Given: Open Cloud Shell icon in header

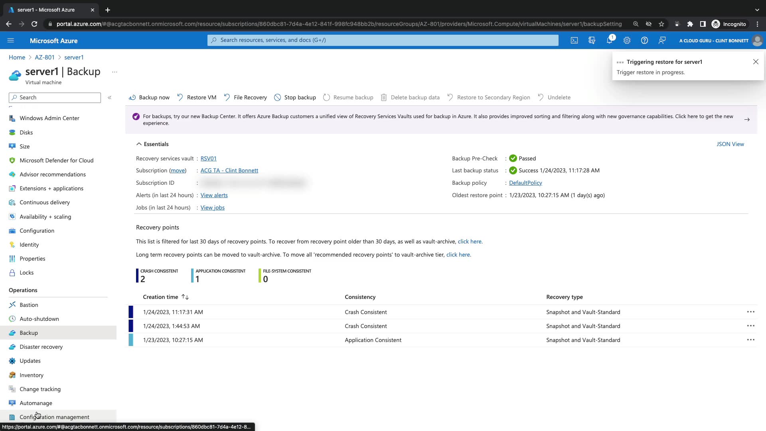Looking at the screenshot, I should tap(574, 40).
